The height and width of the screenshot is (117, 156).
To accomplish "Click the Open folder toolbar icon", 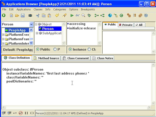I will [17, 16].
